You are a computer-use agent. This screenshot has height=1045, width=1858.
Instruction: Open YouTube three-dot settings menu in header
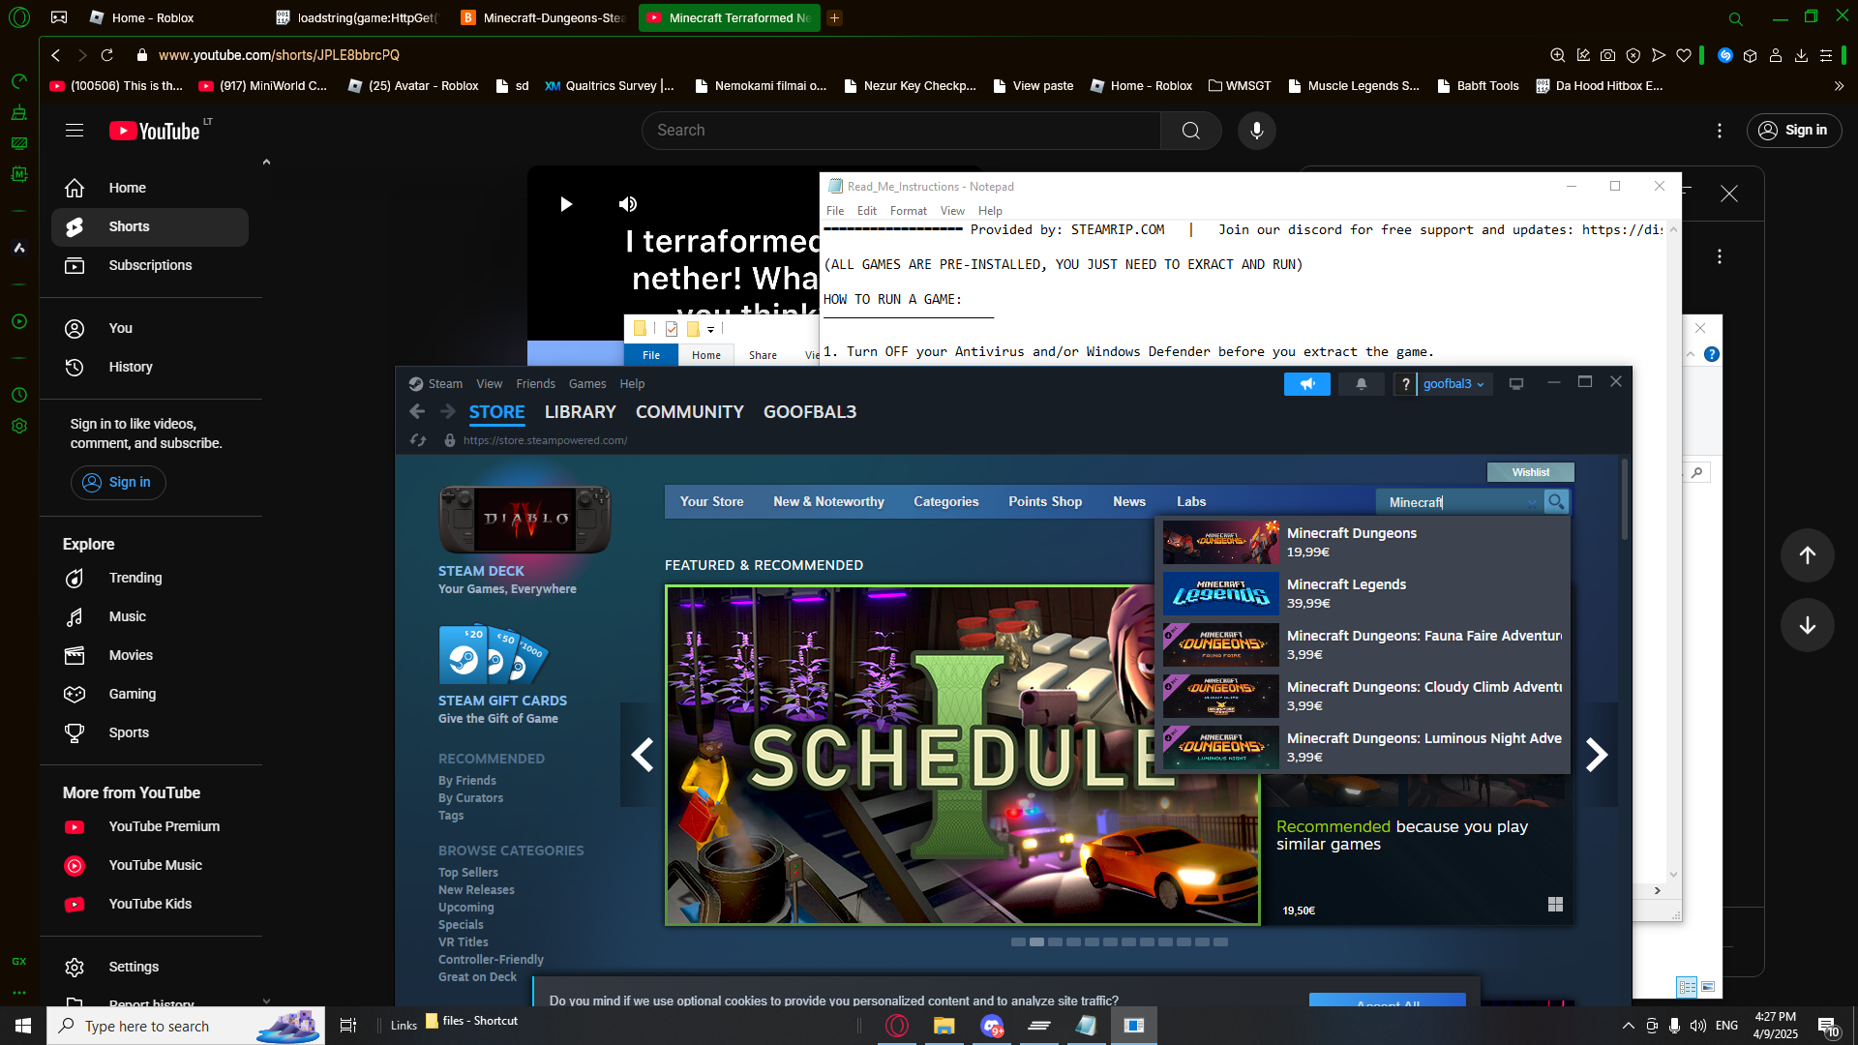click(1720, 131)
